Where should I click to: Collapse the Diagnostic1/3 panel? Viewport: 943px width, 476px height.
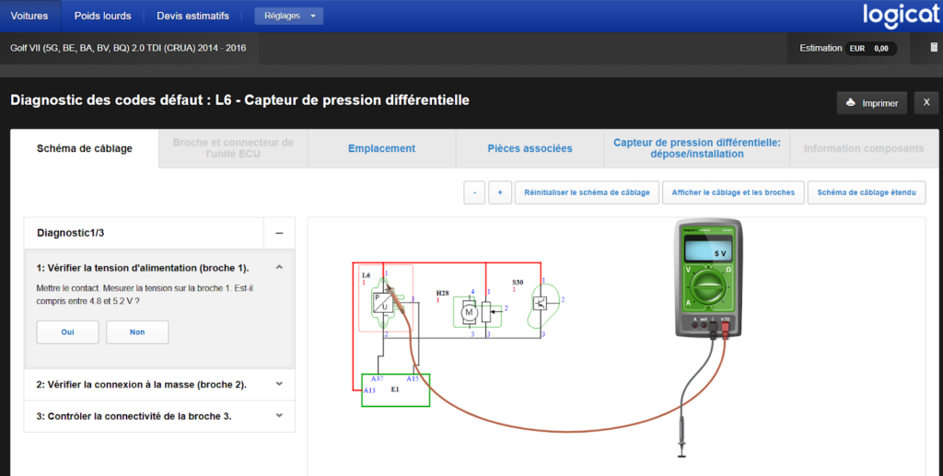(279, 233)
